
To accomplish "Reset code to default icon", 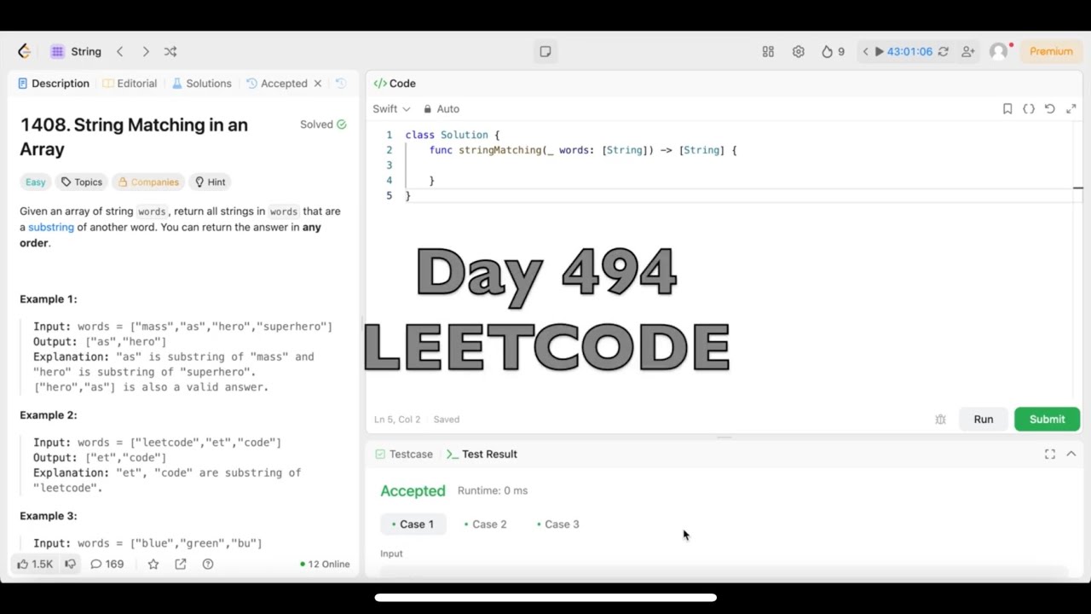I will (1050, 109).
